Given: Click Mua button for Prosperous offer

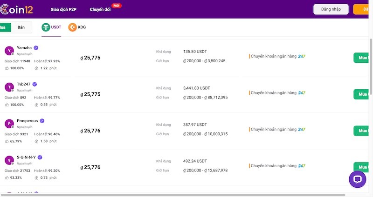Looking at the screenshot, I should pos(361,131).
